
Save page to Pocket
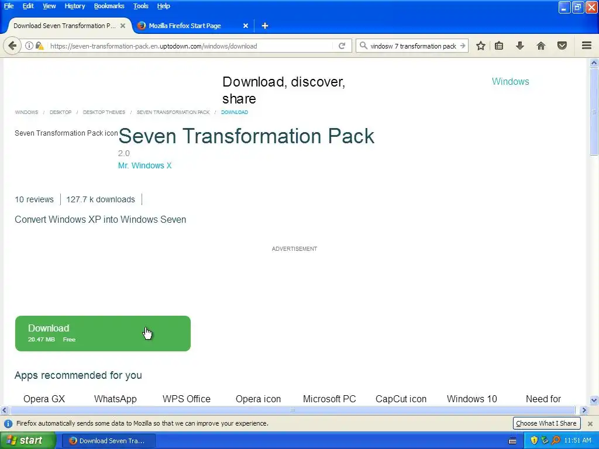click(x=562, y=46)
